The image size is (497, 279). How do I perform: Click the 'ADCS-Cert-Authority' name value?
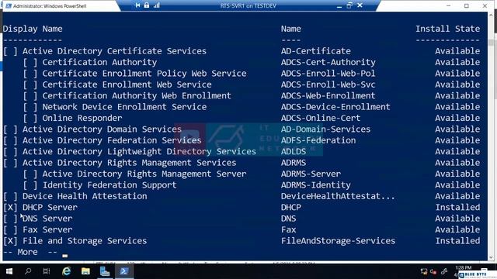(328, 62)
